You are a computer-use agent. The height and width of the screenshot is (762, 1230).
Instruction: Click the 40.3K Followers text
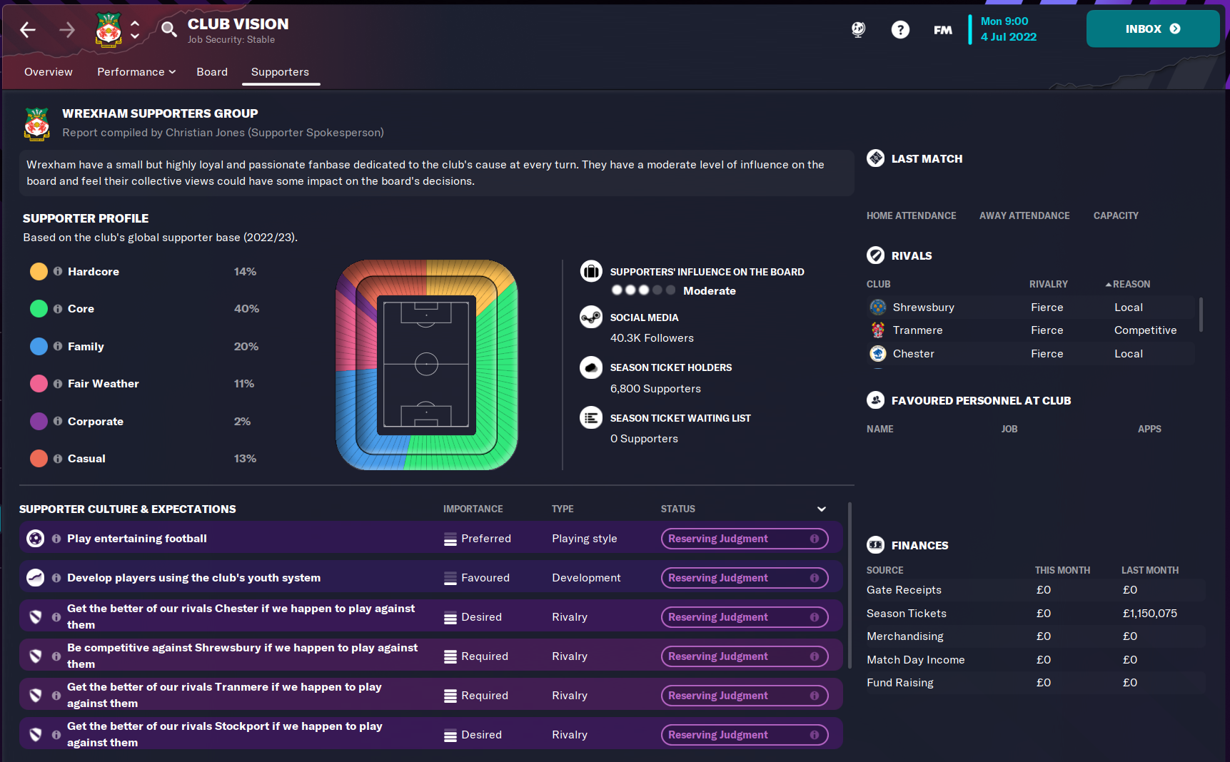[x=652, y=338]
